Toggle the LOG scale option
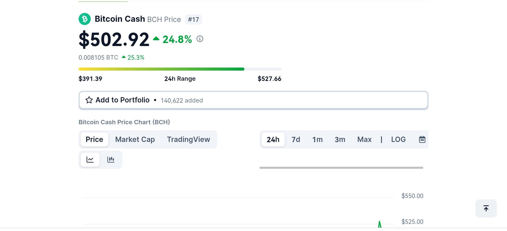507x231 pixels. [x=398, y=139]
